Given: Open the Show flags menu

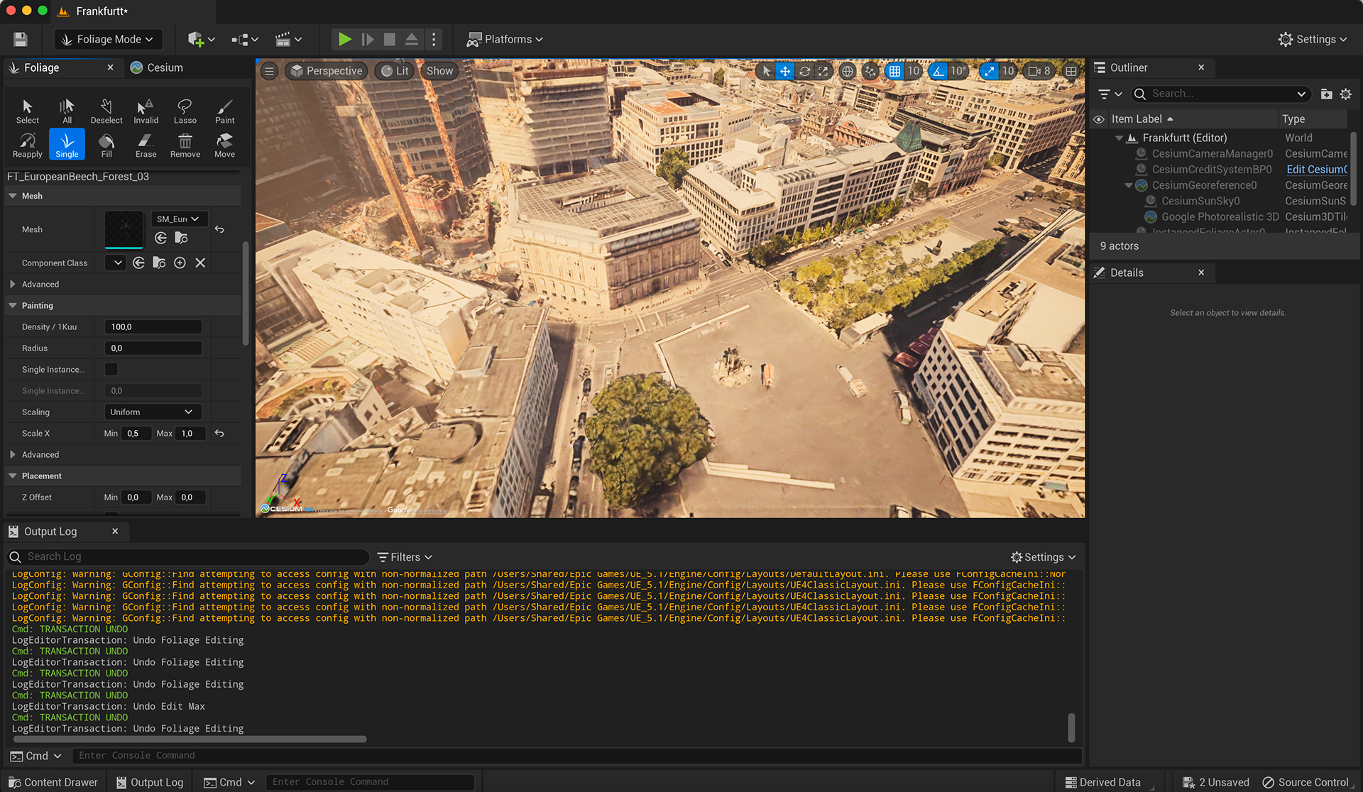Looking at the screenshot, I should click(x=439, y=71).
